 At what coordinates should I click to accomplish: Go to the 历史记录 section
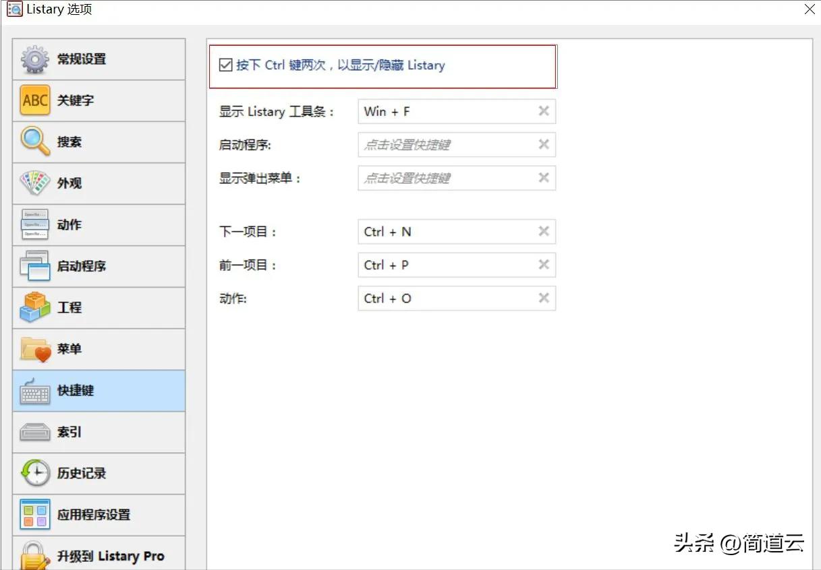click(98, 474)
